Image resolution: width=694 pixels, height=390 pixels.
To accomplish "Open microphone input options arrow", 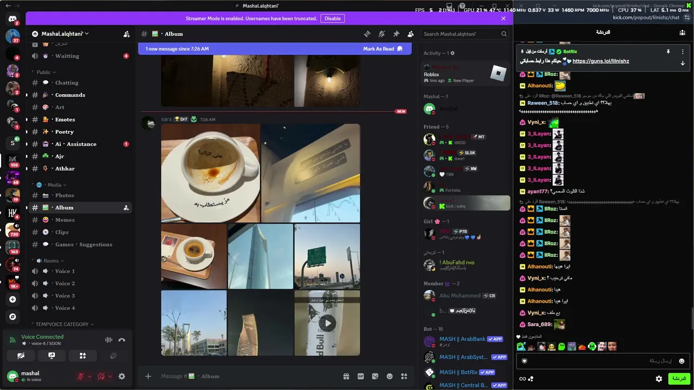I will click(89, 376).
